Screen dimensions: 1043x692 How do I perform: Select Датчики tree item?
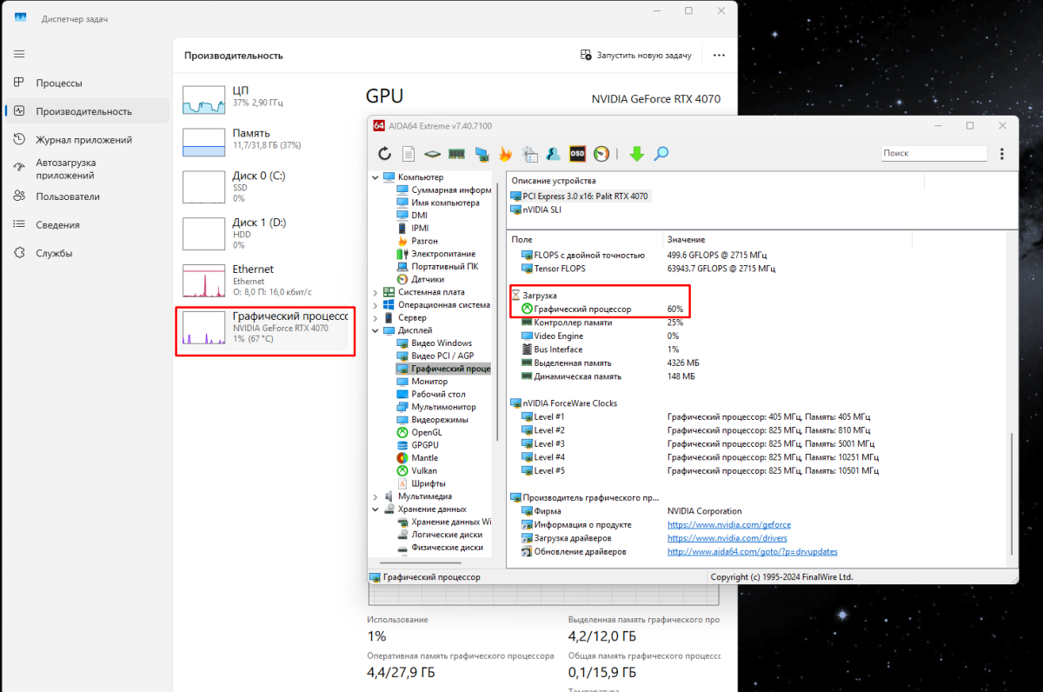(x=421, y=279)
